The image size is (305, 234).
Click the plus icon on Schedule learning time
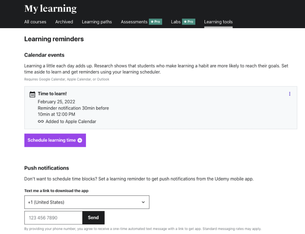[80, 140]
